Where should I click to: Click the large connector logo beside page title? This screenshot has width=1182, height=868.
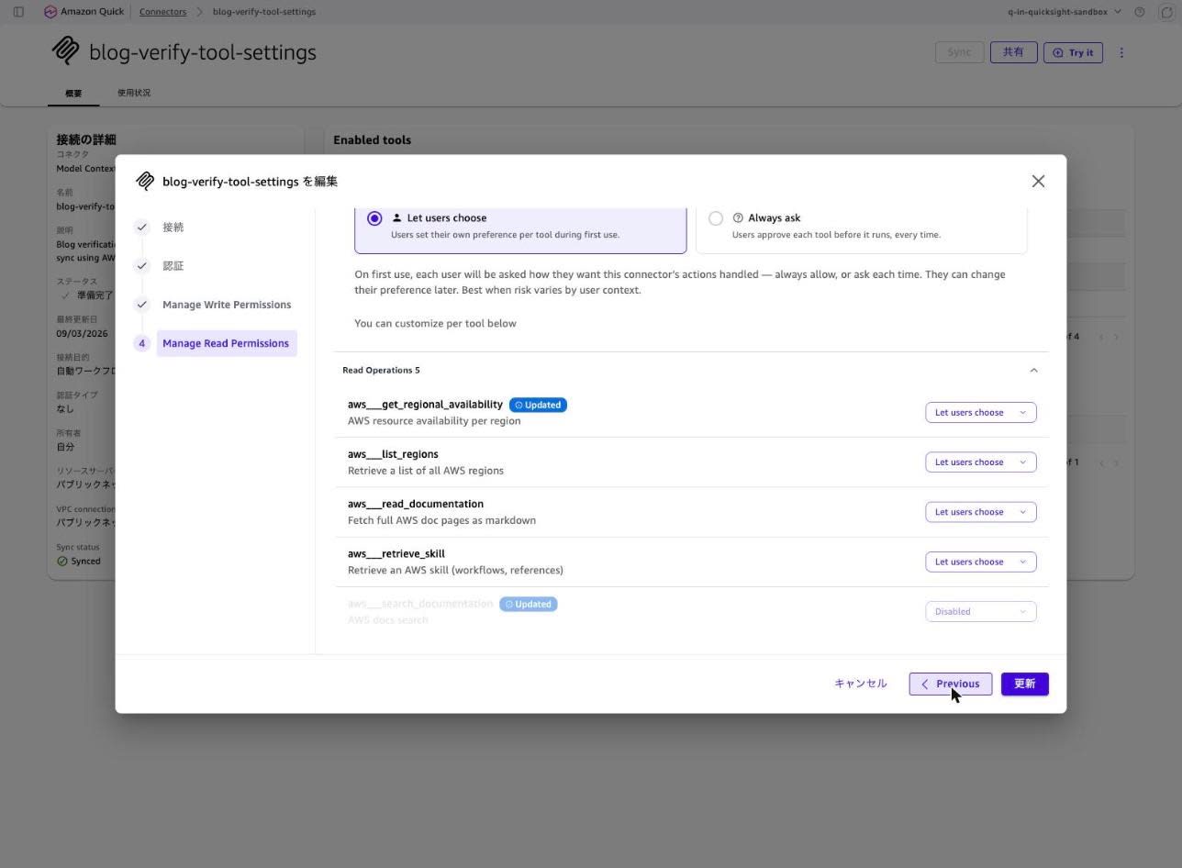click(65, 50)
